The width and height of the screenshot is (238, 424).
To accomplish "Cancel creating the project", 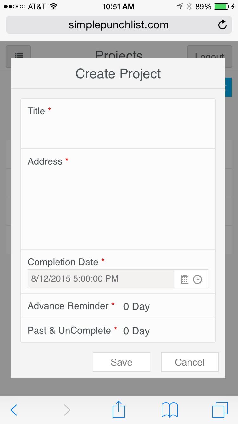I will [189, 362].
